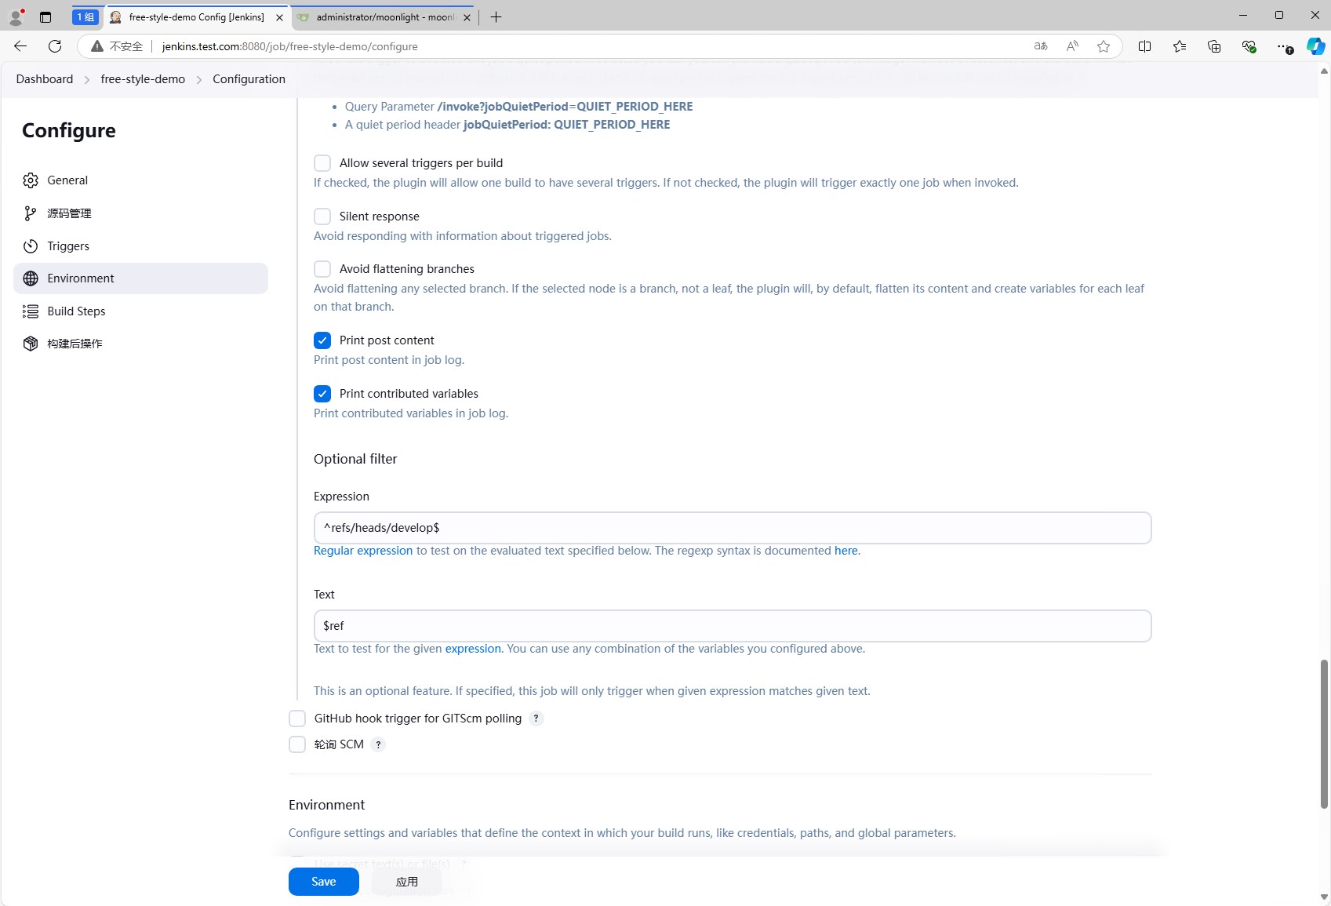Image resolution: width=1331 pixels, height=906 pixels.
Task: Open the Regular expression link
Action: 363,551
